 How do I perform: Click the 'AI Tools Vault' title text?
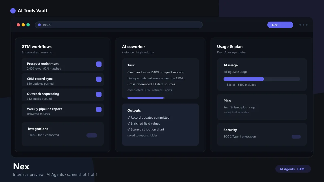(x=32, y=11)
